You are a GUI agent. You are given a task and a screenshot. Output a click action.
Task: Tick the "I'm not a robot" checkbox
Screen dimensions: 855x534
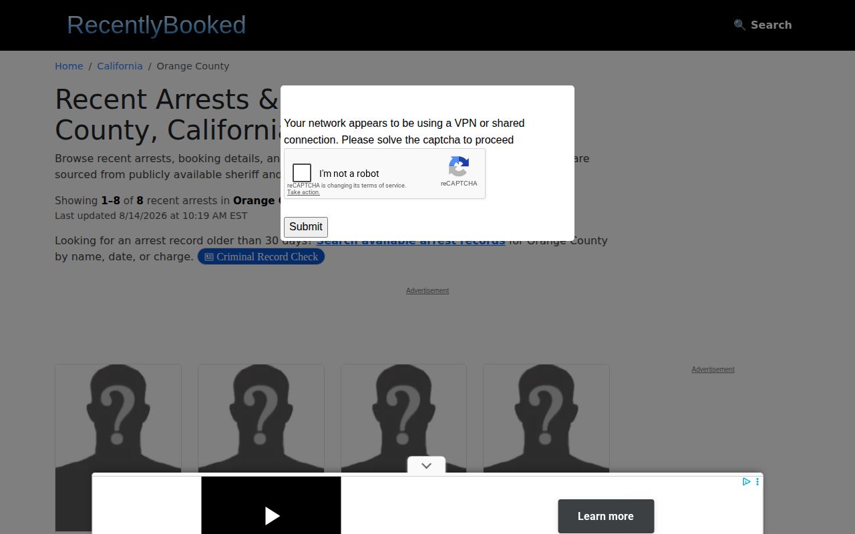(302, 173)
